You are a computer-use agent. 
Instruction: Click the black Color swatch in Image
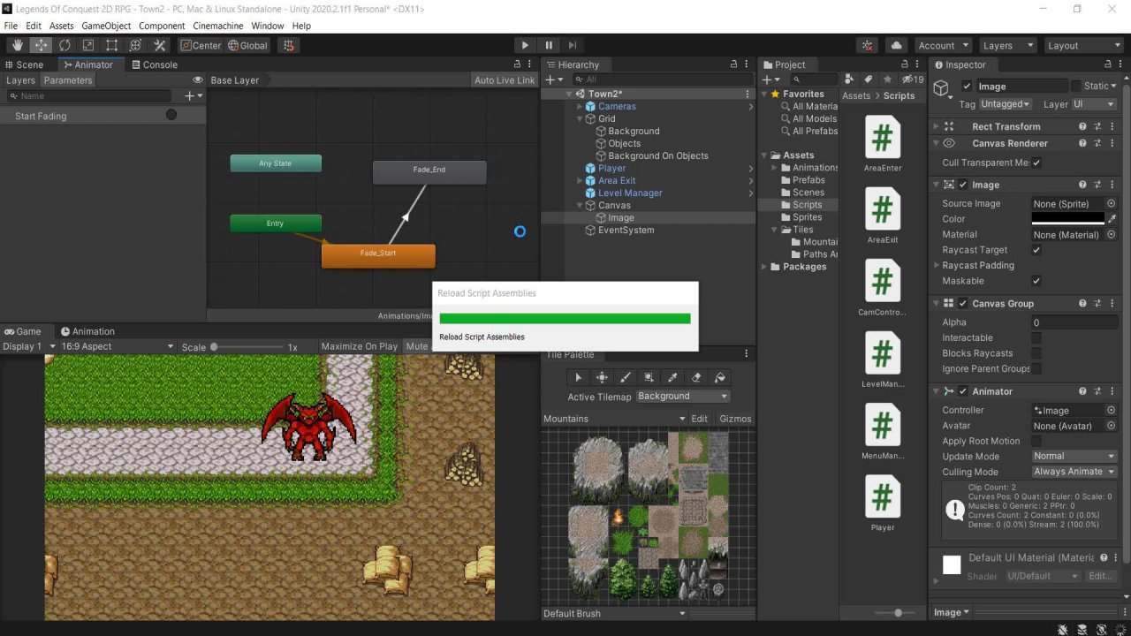click(x=1067, y=218)
